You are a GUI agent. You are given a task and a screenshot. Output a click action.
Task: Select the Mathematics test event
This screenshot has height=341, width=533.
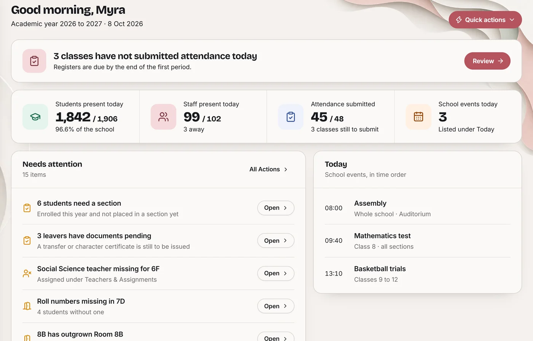click(x=418, y=241)
